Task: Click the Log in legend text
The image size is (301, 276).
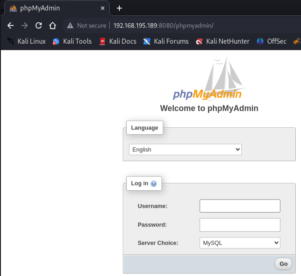Action: 140,183
